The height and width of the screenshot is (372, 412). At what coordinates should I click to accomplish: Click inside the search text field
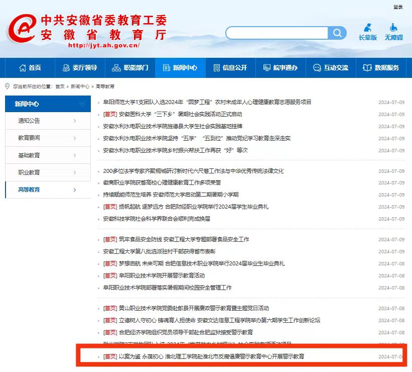pyautogui.click(x=277, y=33)
